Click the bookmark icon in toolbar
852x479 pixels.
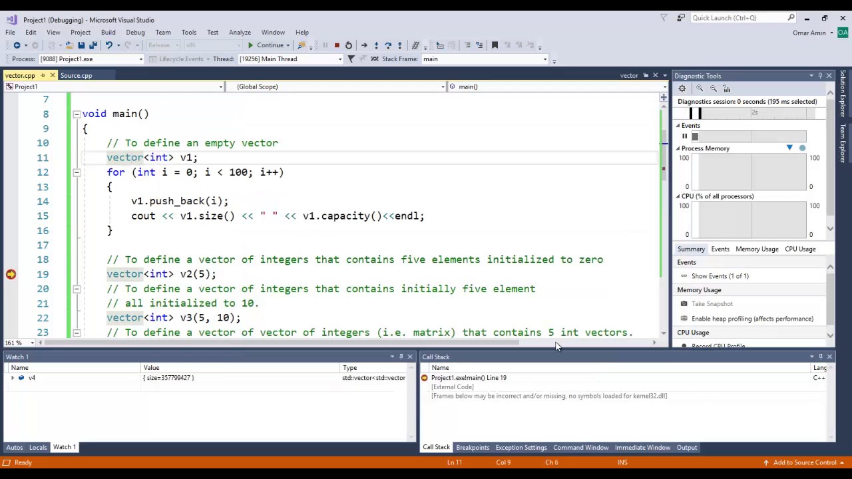tap(495, 45)
